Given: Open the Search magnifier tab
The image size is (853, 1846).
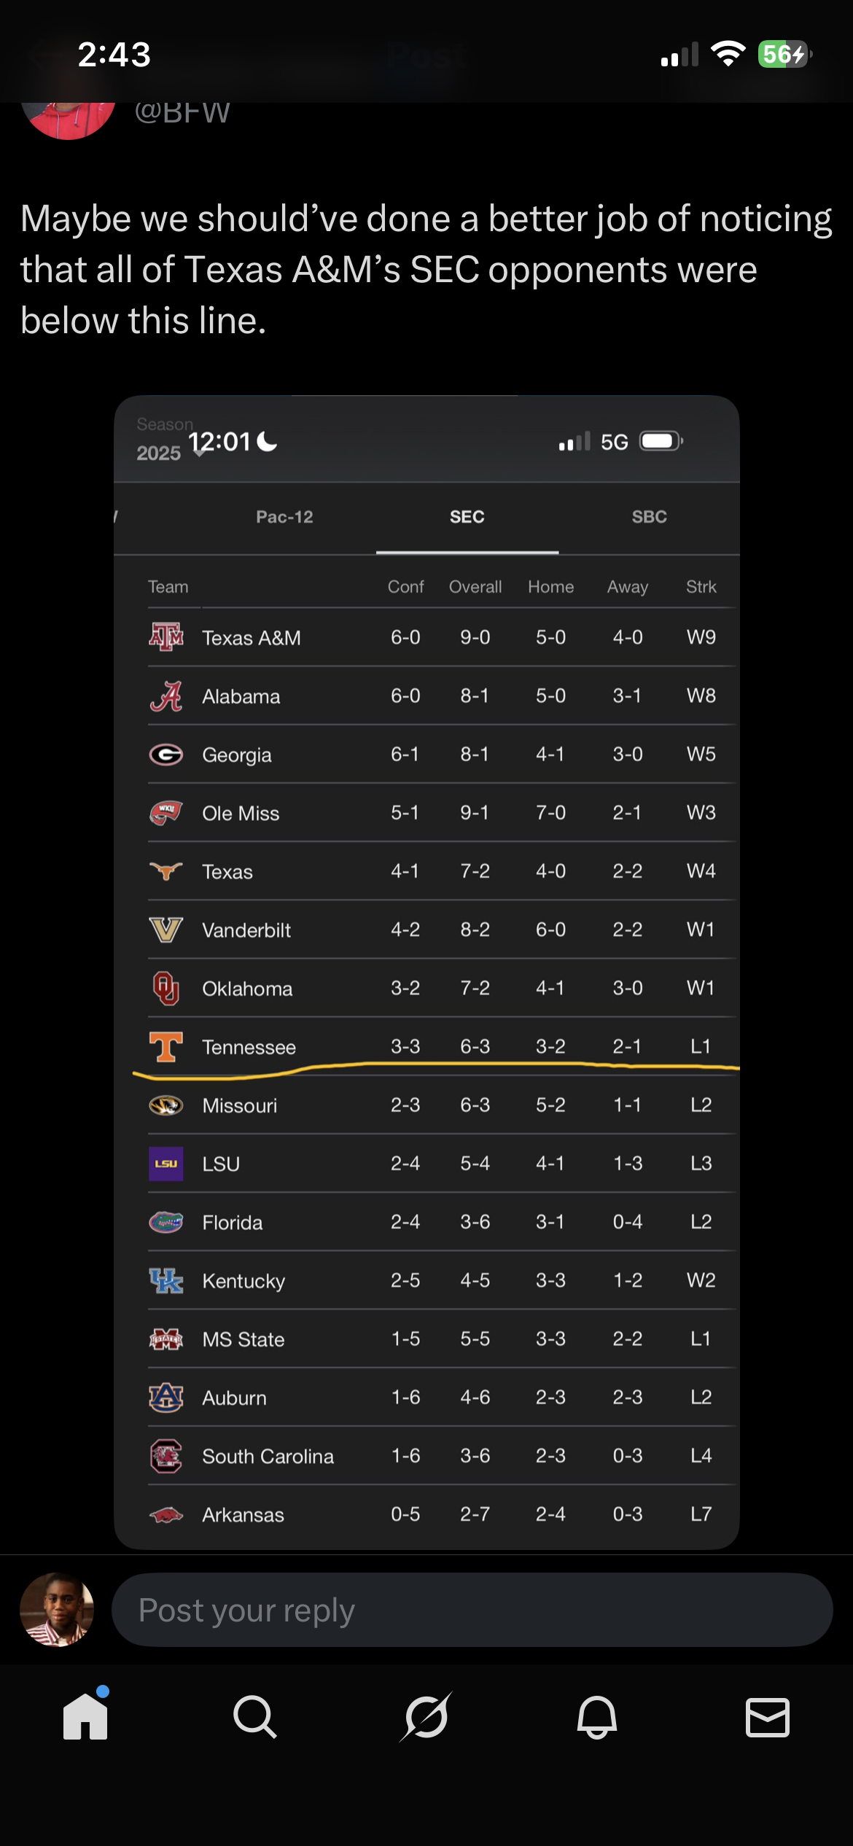Looking at the screenshot, I should [255, 1716].
